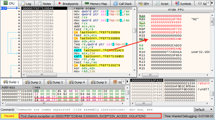Viewport: 215px width, 120px height.
Task: Open the Notes tab
Action: [44, 4]
